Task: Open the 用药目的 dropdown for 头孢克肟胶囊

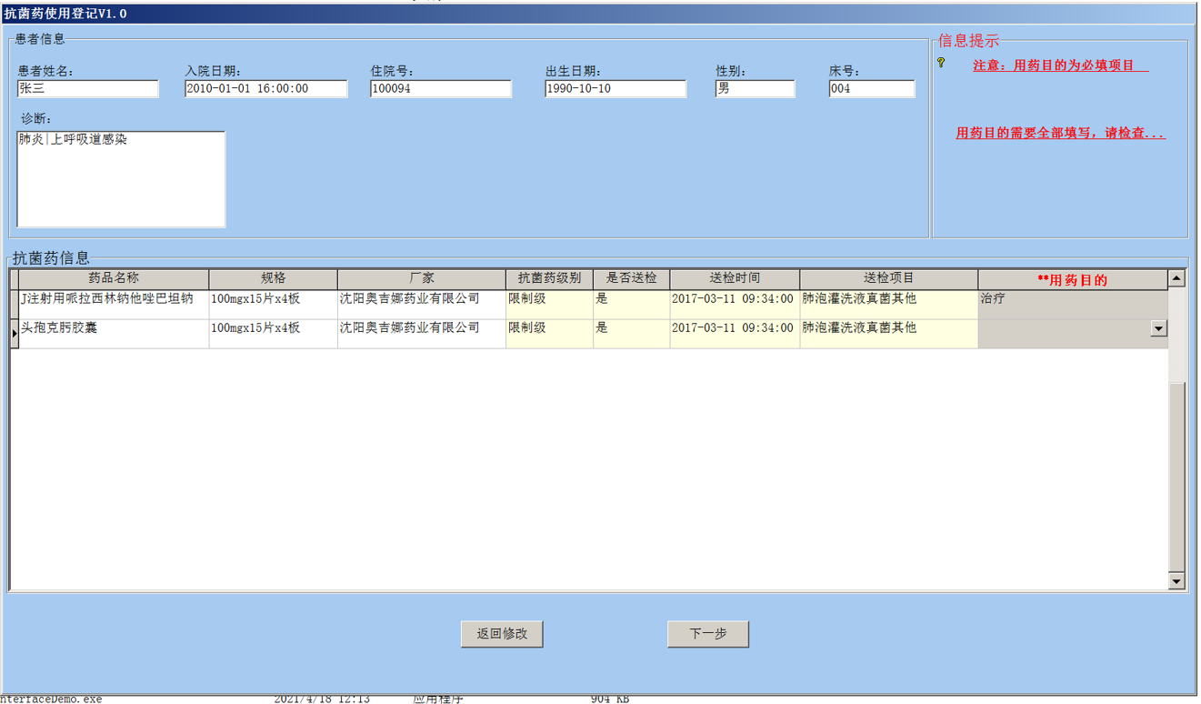Action: click(1158, 328)
